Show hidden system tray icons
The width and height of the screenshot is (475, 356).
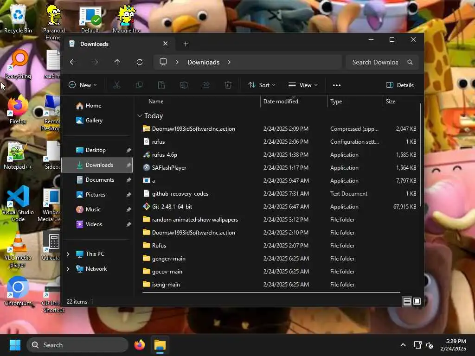pos(403,345)
